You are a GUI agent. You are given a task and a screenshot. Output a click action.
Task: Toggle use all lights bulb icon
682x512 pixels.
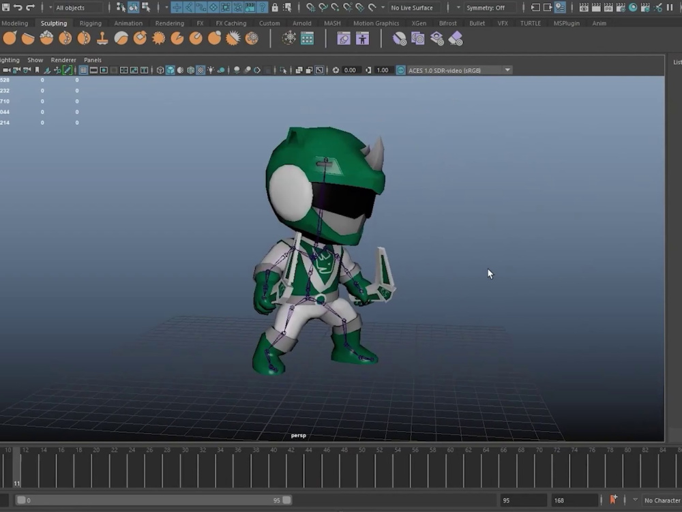[x=211, y=70]
